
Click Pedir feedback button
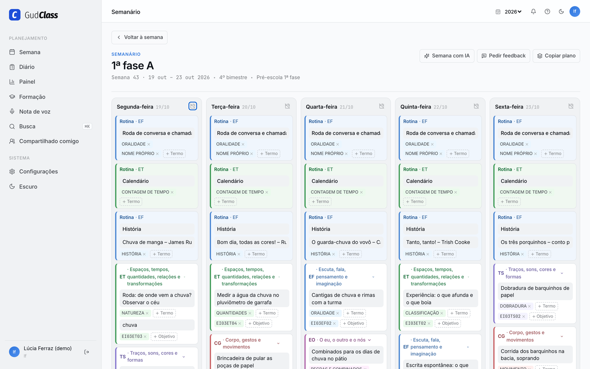click(x=503, y=56)
